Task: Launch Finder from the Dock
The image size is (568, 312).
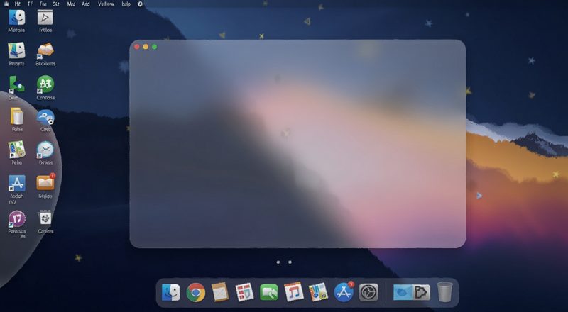Action: click(170, 292)
